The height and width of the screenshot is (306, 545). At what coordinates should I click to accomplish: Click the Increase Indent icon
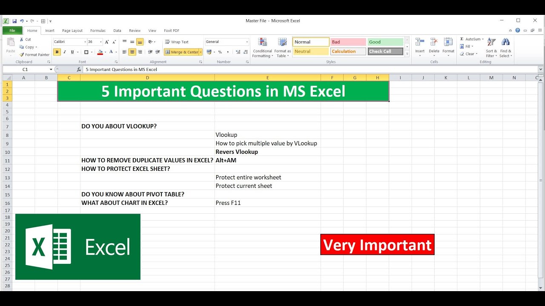157,52
